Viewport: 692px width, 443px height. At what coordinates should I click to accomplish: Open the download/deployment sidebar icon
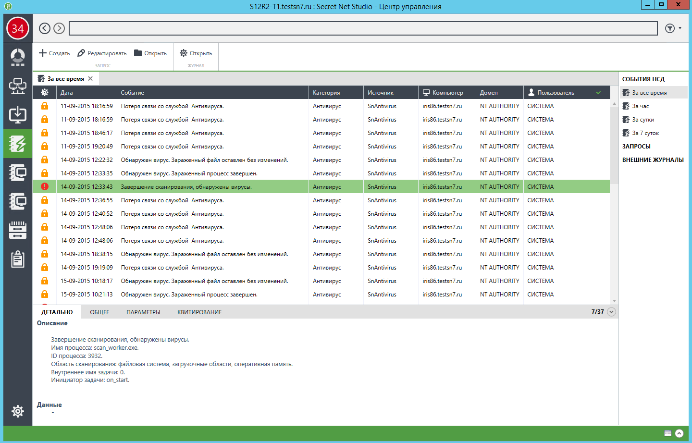click(18, 115)
